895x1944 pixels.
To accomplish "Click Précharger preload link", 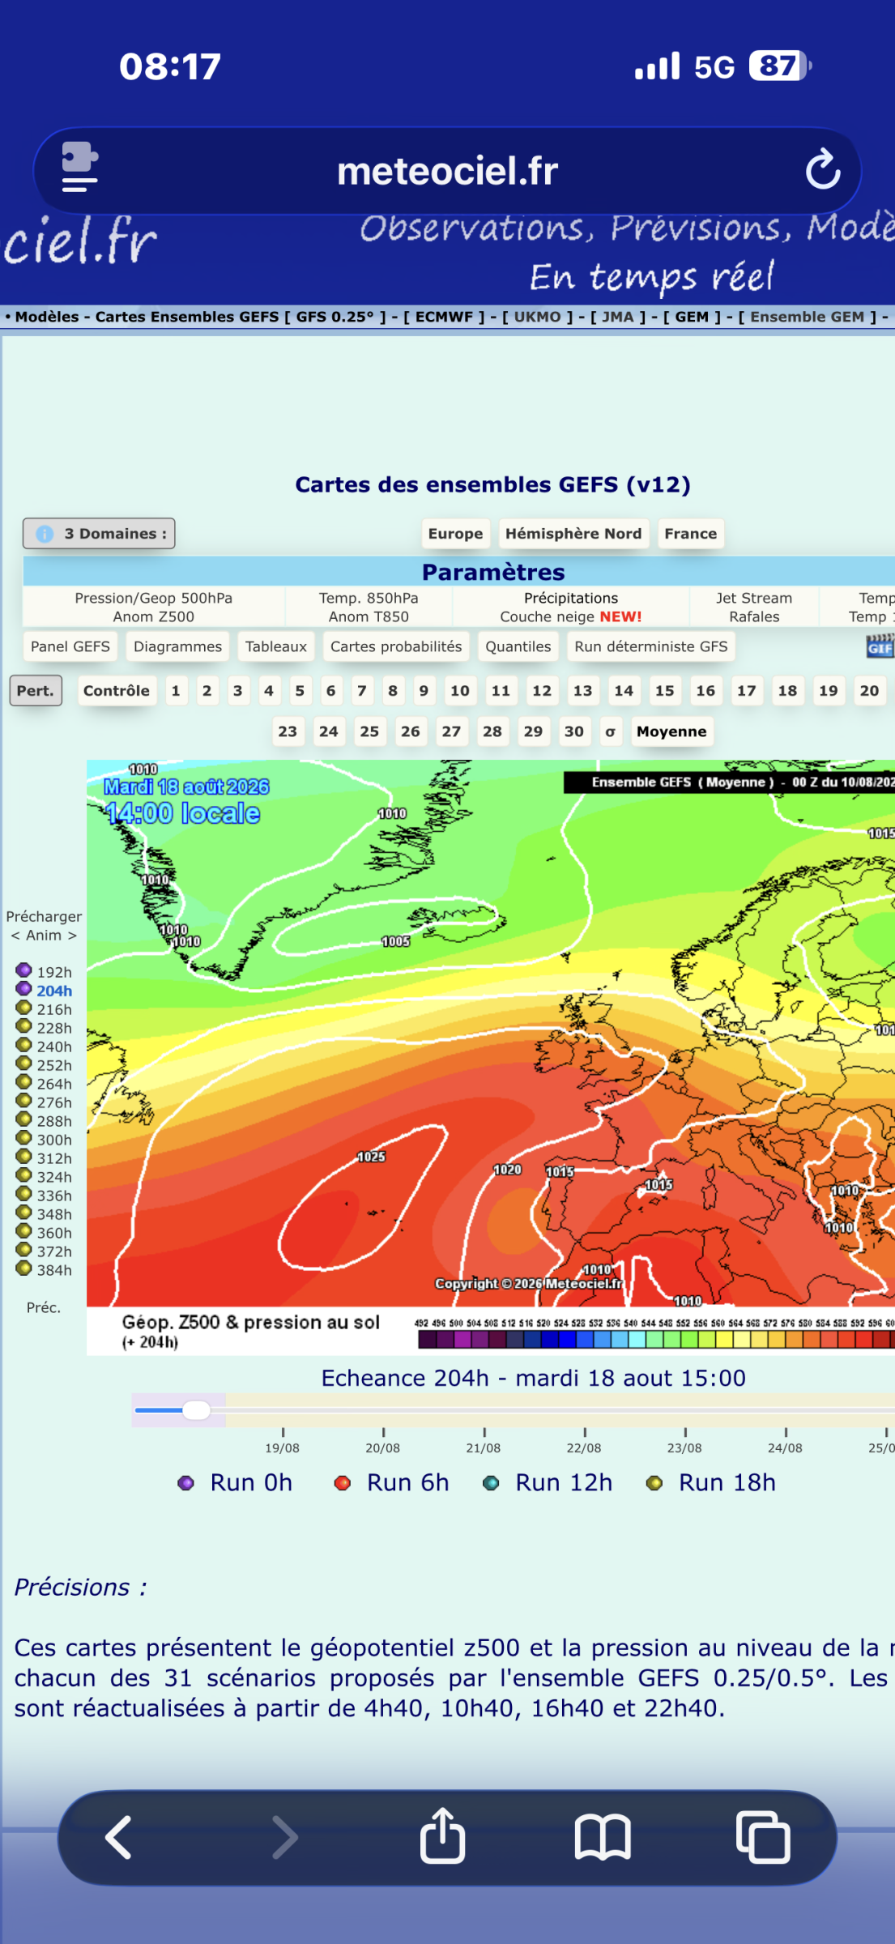I will point(44,916).
